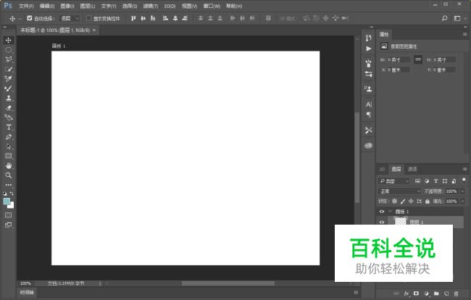Reset to default black and white colors
471x300 pixels.
5,193
